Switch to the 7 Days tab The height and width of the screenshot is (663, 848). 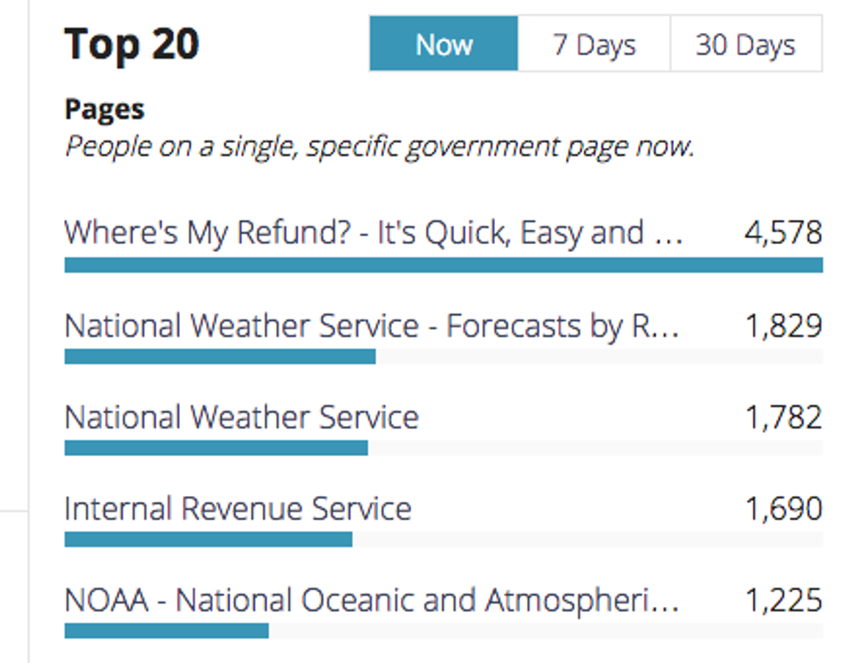coord(594,44)
